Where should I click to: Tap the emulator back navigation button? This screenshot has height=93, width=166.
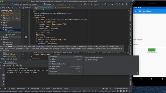pyautogui.click(x=141, y=79)
